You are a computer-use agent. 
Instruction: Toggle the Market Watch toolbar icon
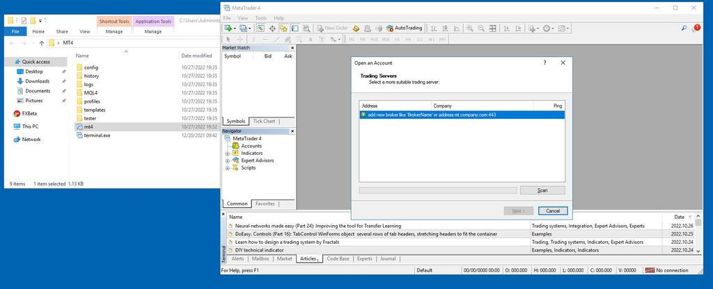[260, 28]
